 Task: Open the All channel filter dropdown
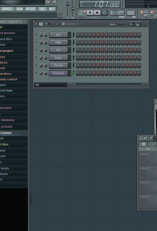tap(51, 85)
